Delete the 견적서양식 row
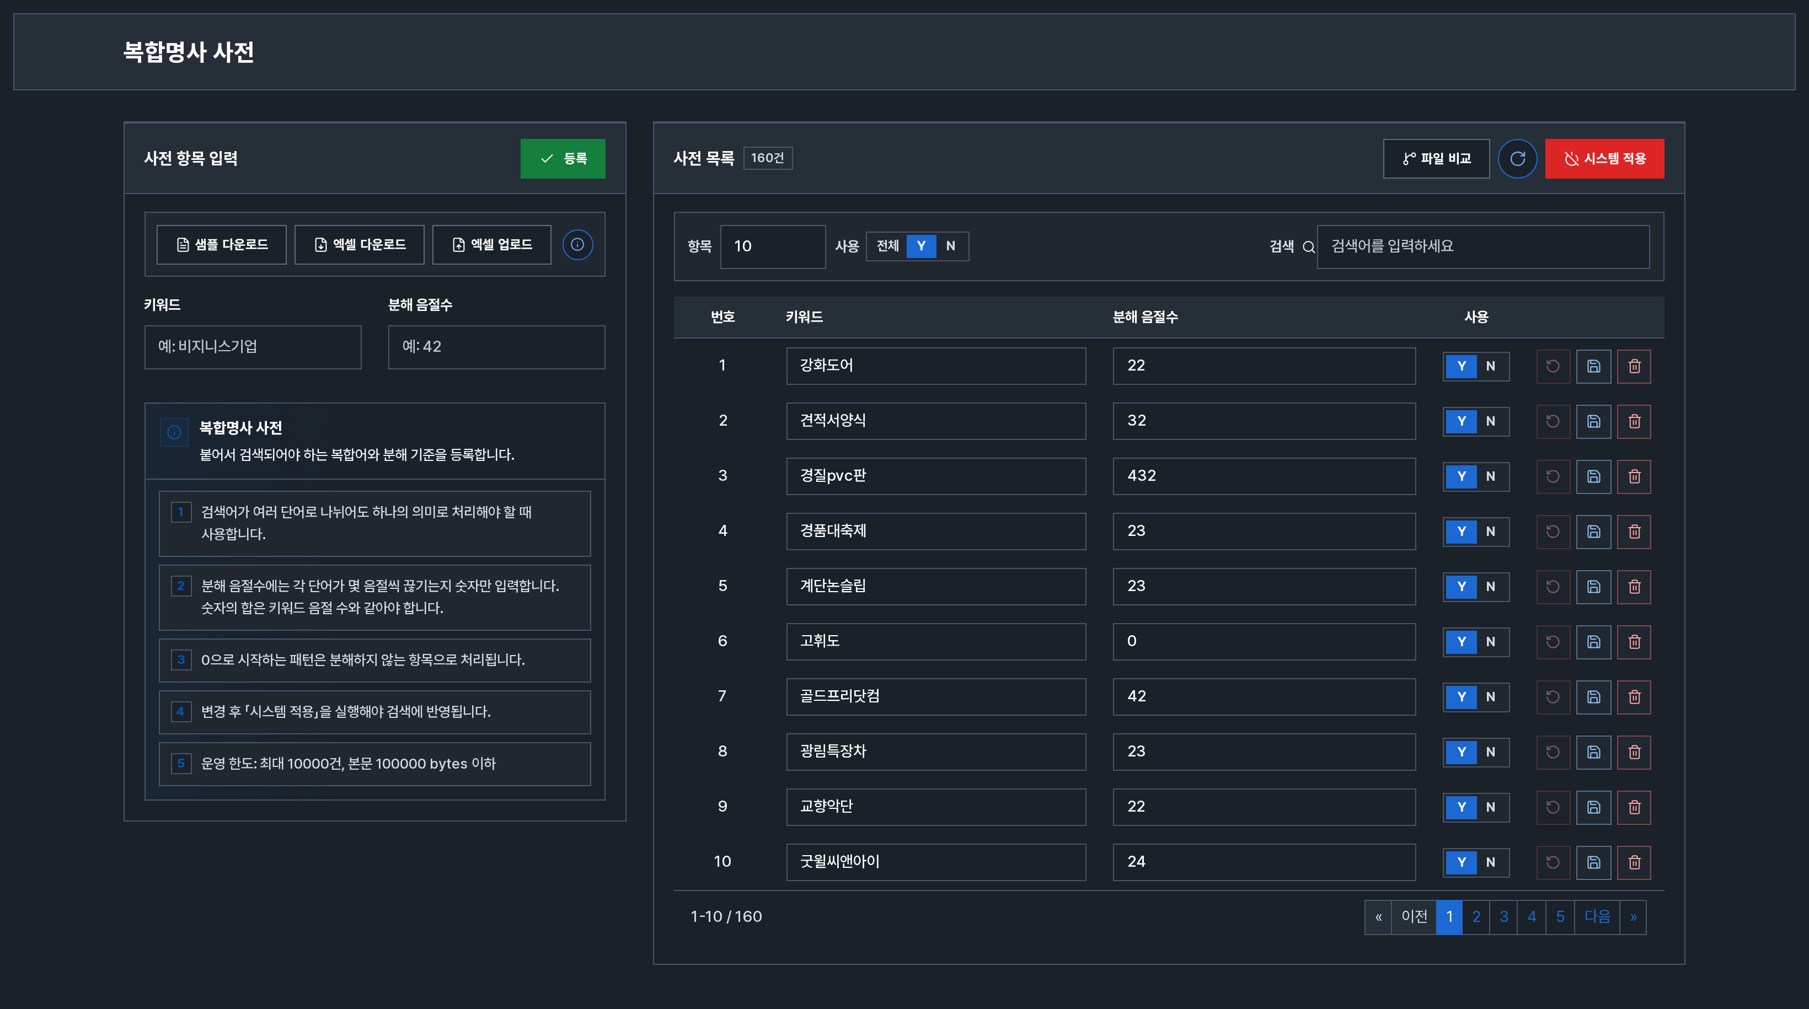 point(1634,421)
